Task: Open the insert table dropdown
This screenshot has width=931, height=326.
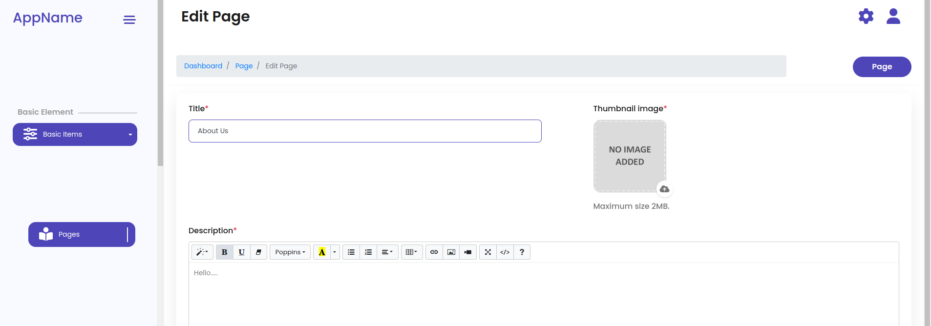Action: pyautogui.click(x=411, y=252)
